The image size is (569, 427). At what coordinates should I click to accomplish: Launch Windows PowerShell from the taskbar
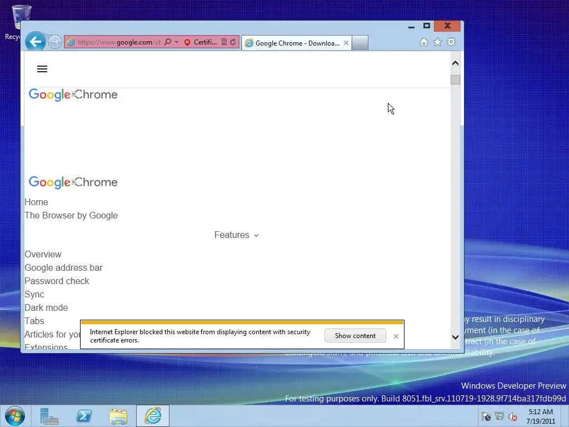(84, 416)
